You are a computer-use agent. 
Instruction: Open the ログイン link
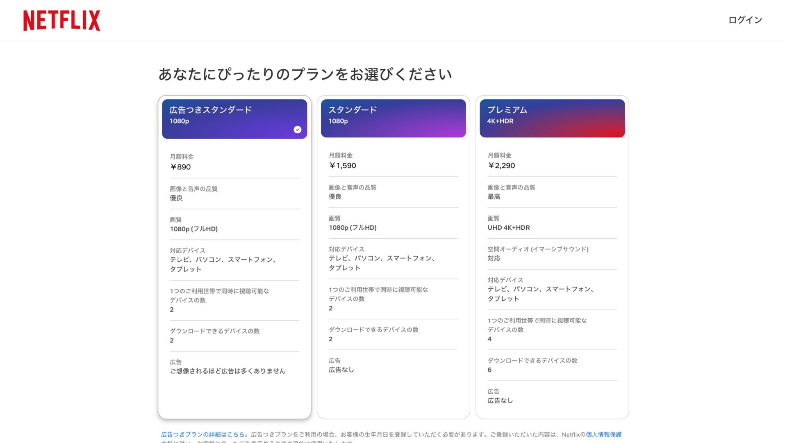745,20
